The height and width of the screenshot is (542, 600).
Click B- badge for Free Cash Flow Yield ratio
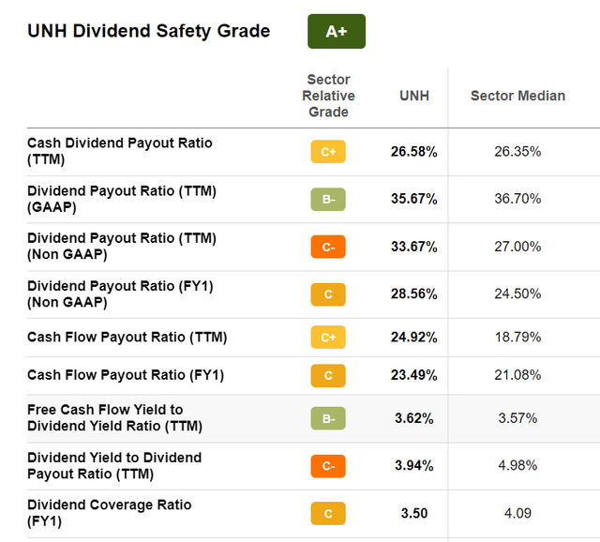point(328,418)
